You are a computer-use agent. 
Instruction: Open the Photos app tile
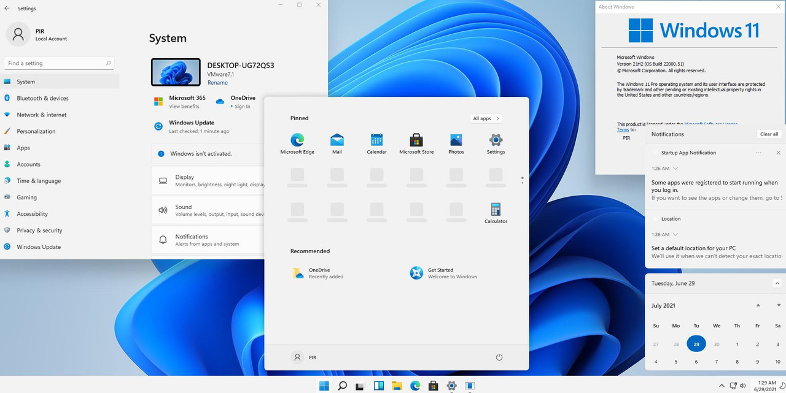click(456, 143)
